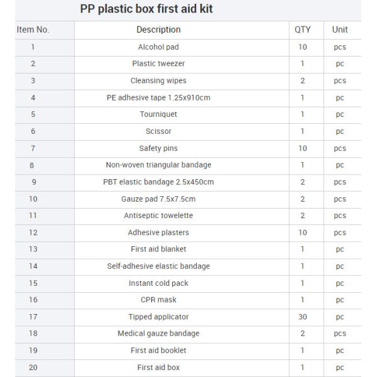Viewport: 377px width, 377px height.
Task: Click the 'First aid booklet' description
Action: (x=158, y=351)
